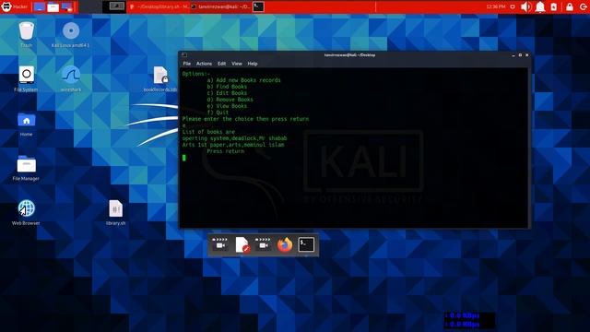Open the notifications bell
Image resolution: width=590 pixels, height=332 pixels.
540,6
